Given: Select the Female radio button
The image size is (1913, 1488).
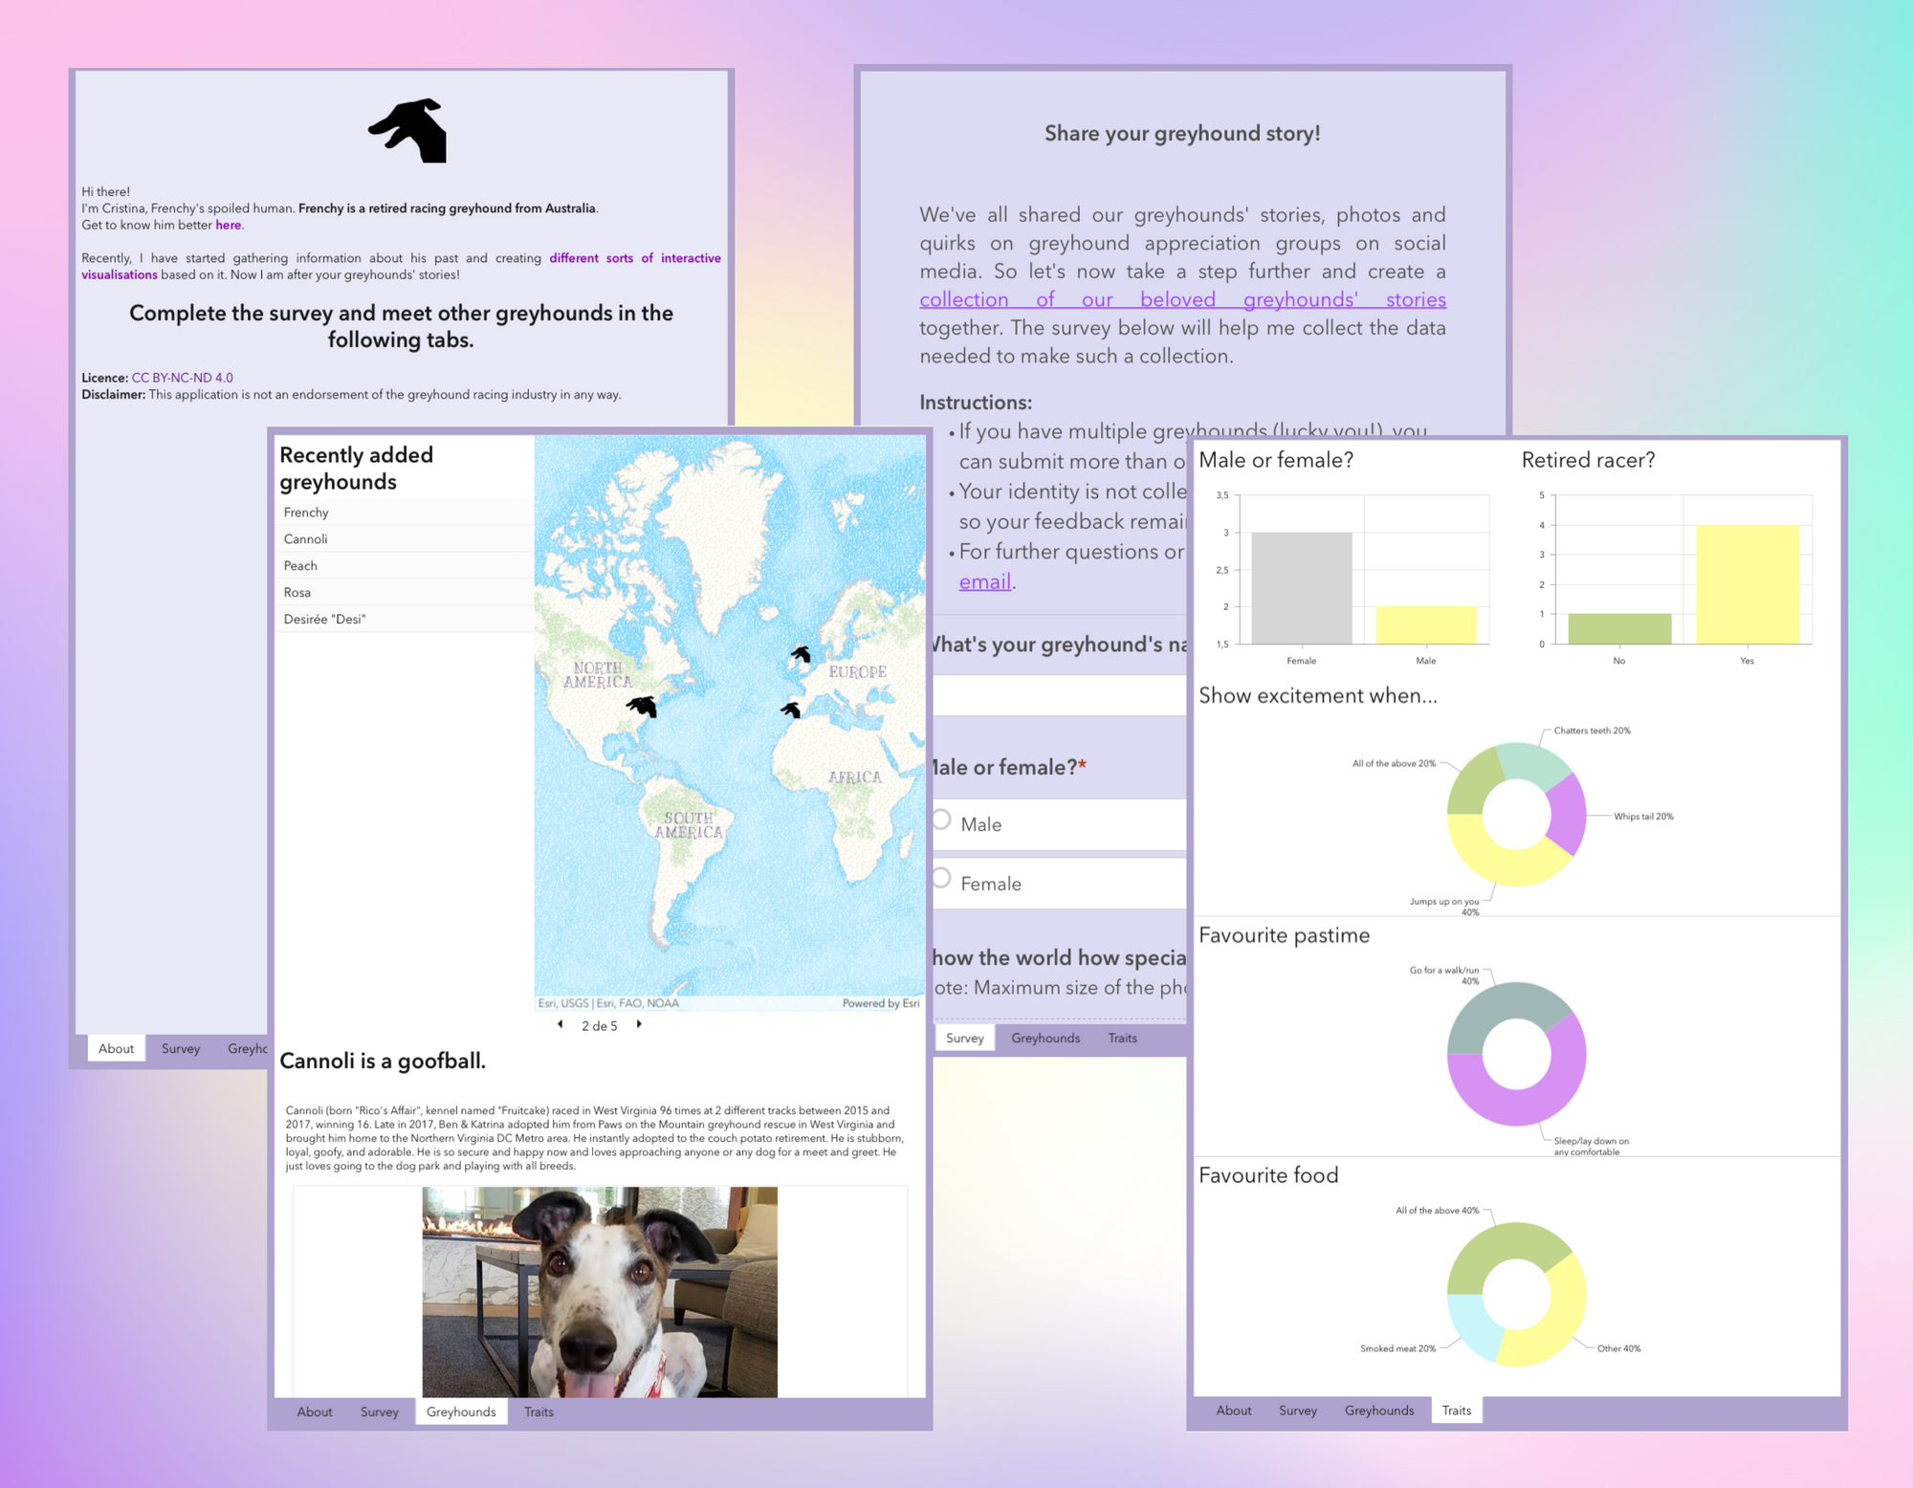Looking at the screenshot, I should (x=946, y=884).
